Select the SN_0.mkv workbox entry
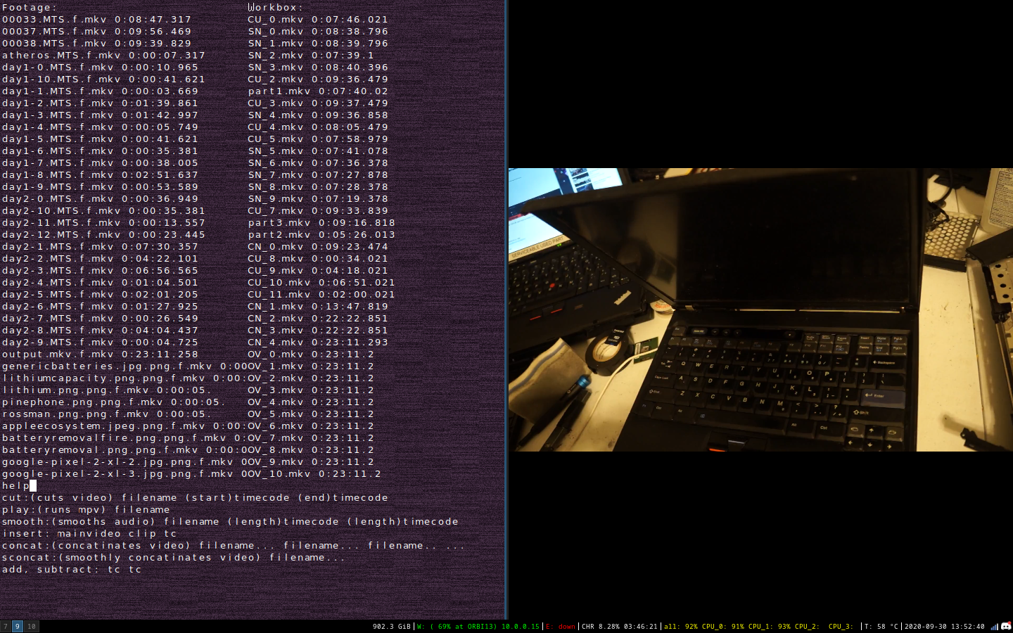 (318, 32)
